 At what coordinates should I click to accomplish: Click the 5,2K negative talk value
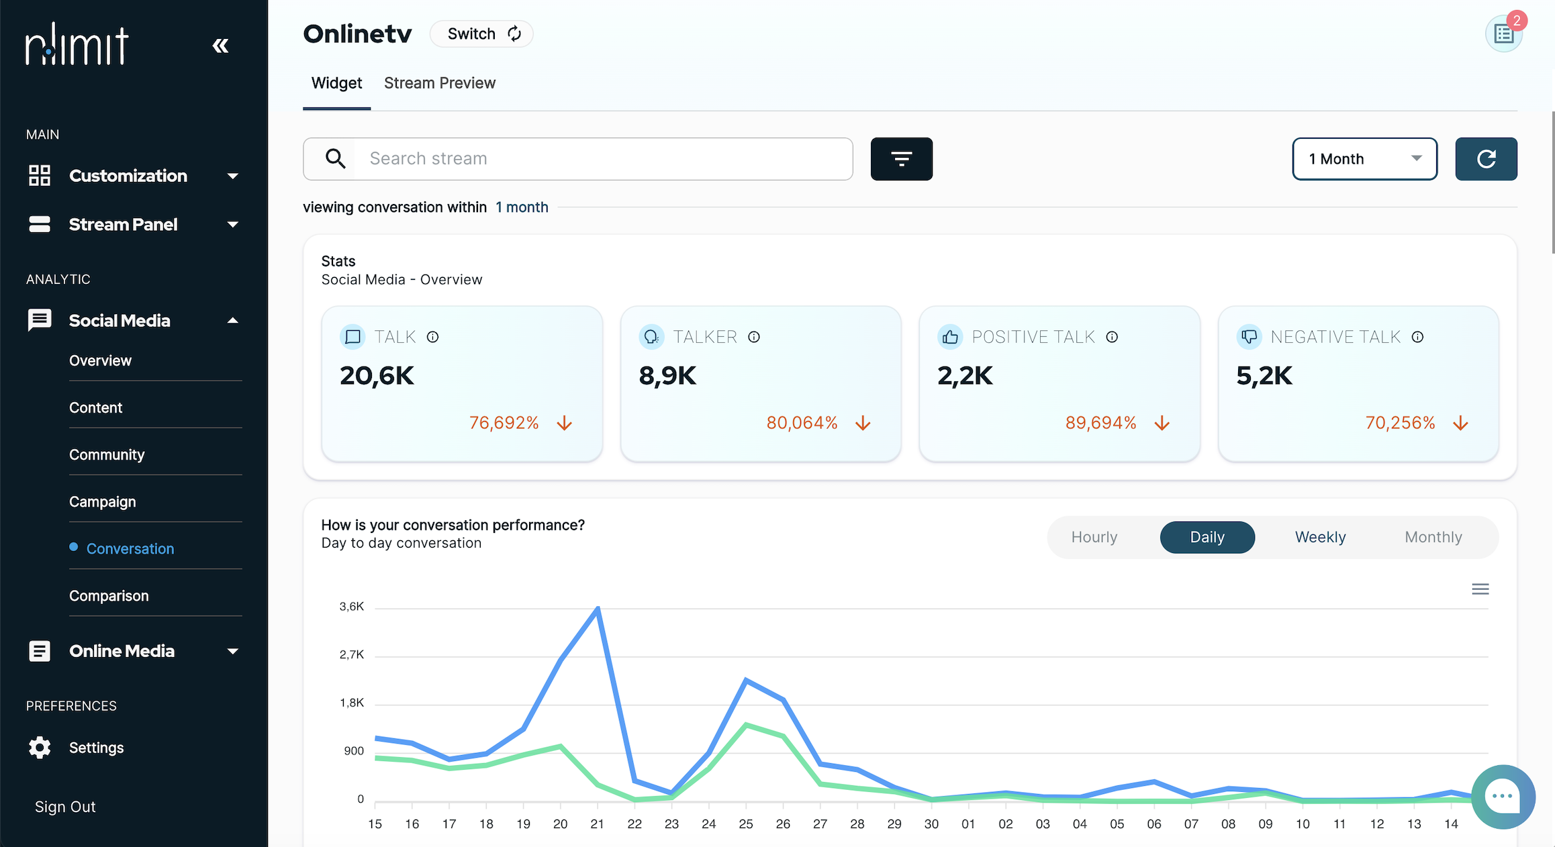pos(1264,376)
